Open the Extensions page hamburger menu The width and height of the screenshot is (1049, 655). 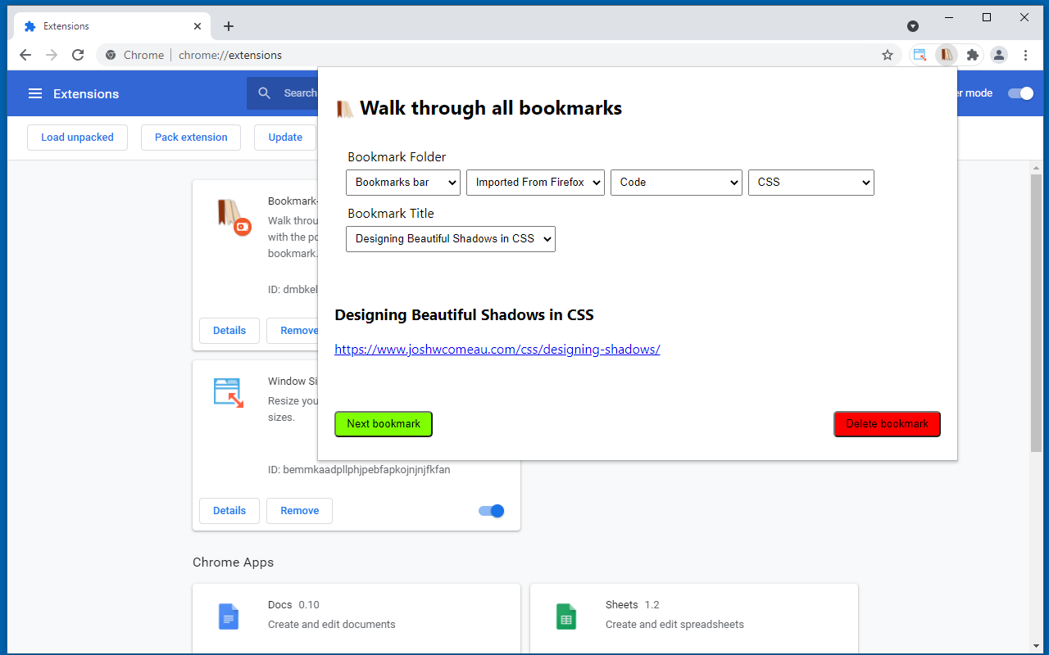tap(35, 93)
